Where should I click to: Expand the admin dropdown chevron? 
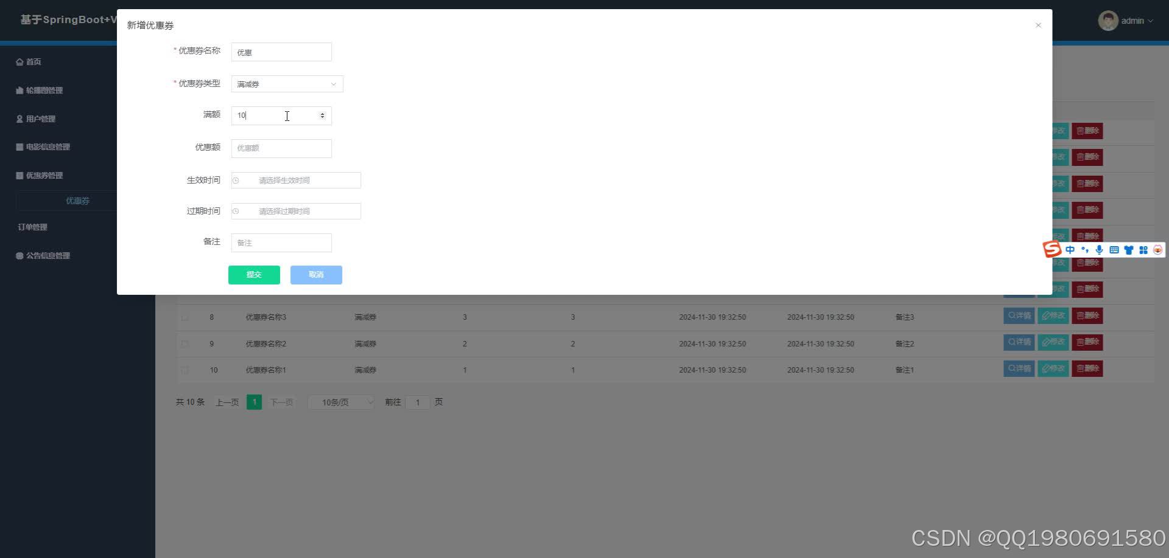[1151, 21]
